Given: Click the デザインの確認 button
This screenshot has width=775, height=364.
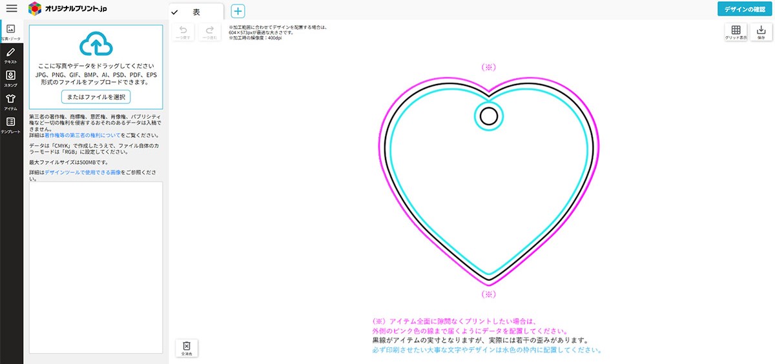Looking at the screenshot, I should 745,9.
